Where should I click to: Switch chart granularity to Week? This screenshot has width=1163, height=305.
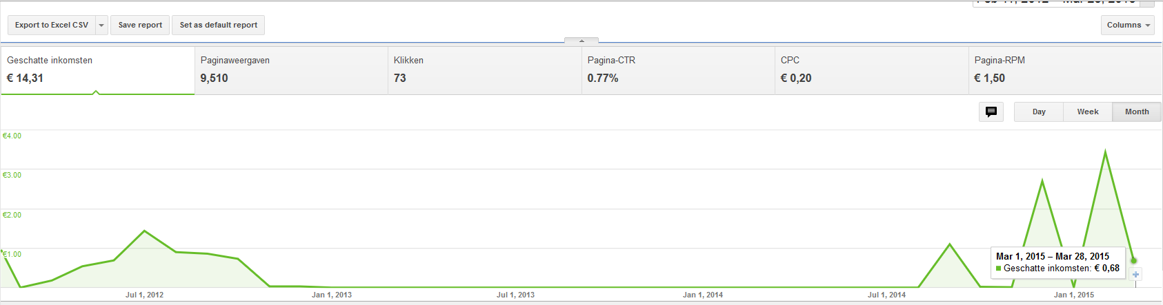pyautogui.click(x=1088, y=112)
